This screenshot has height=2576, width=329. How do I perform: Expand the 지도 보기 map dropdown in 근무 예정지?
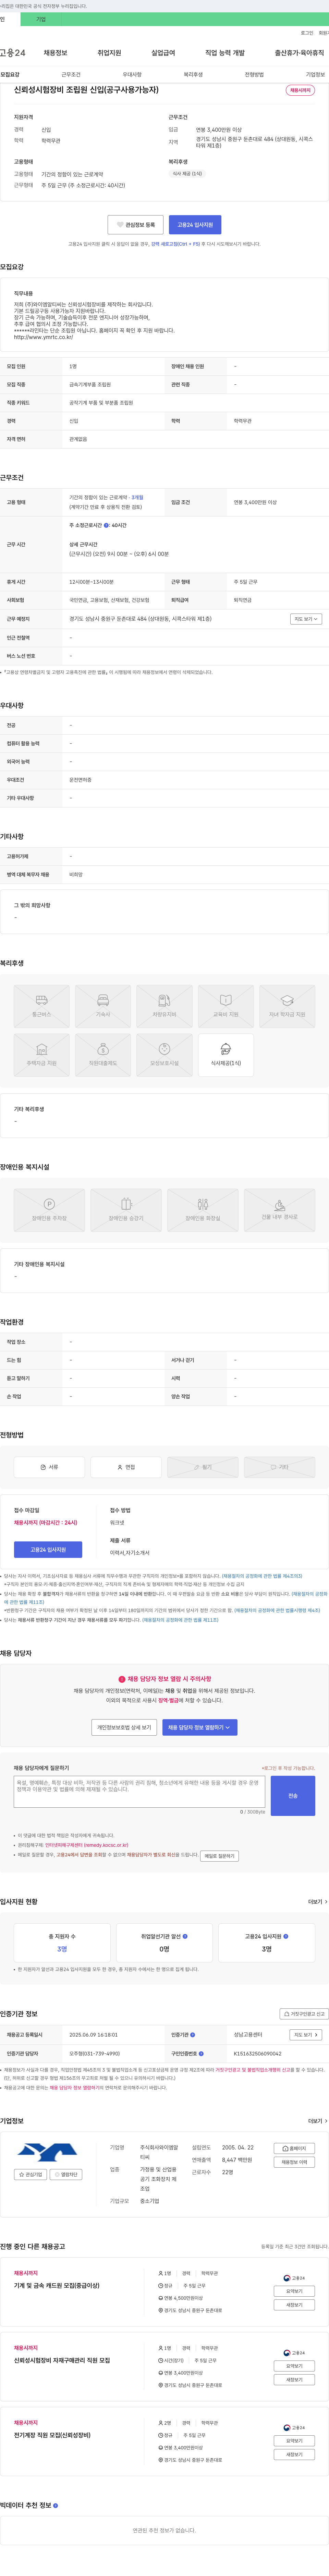pyautogui.click(x=306, y=619)
